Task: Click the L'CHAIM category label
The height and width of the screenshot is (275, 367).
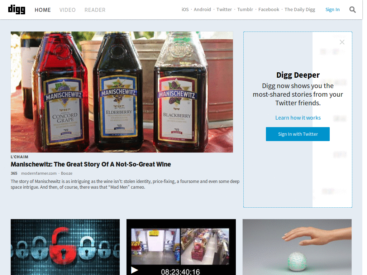Action: [x=19, y=157]
